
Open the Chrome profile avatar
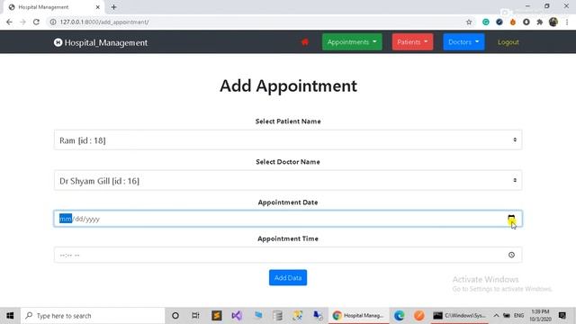pyautogui.click(x=553, y=22)
